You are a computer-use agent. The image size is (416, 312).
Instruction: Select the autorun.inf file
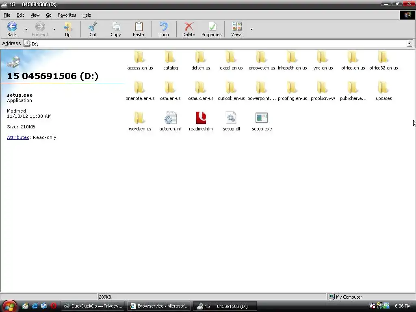(x=170, y=121)
